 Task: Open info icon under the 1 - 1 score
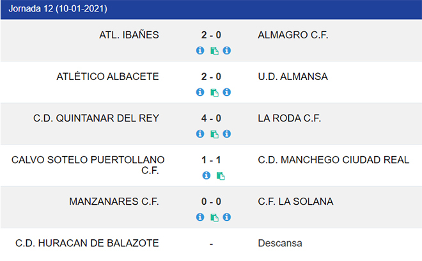tap(206, 175)
